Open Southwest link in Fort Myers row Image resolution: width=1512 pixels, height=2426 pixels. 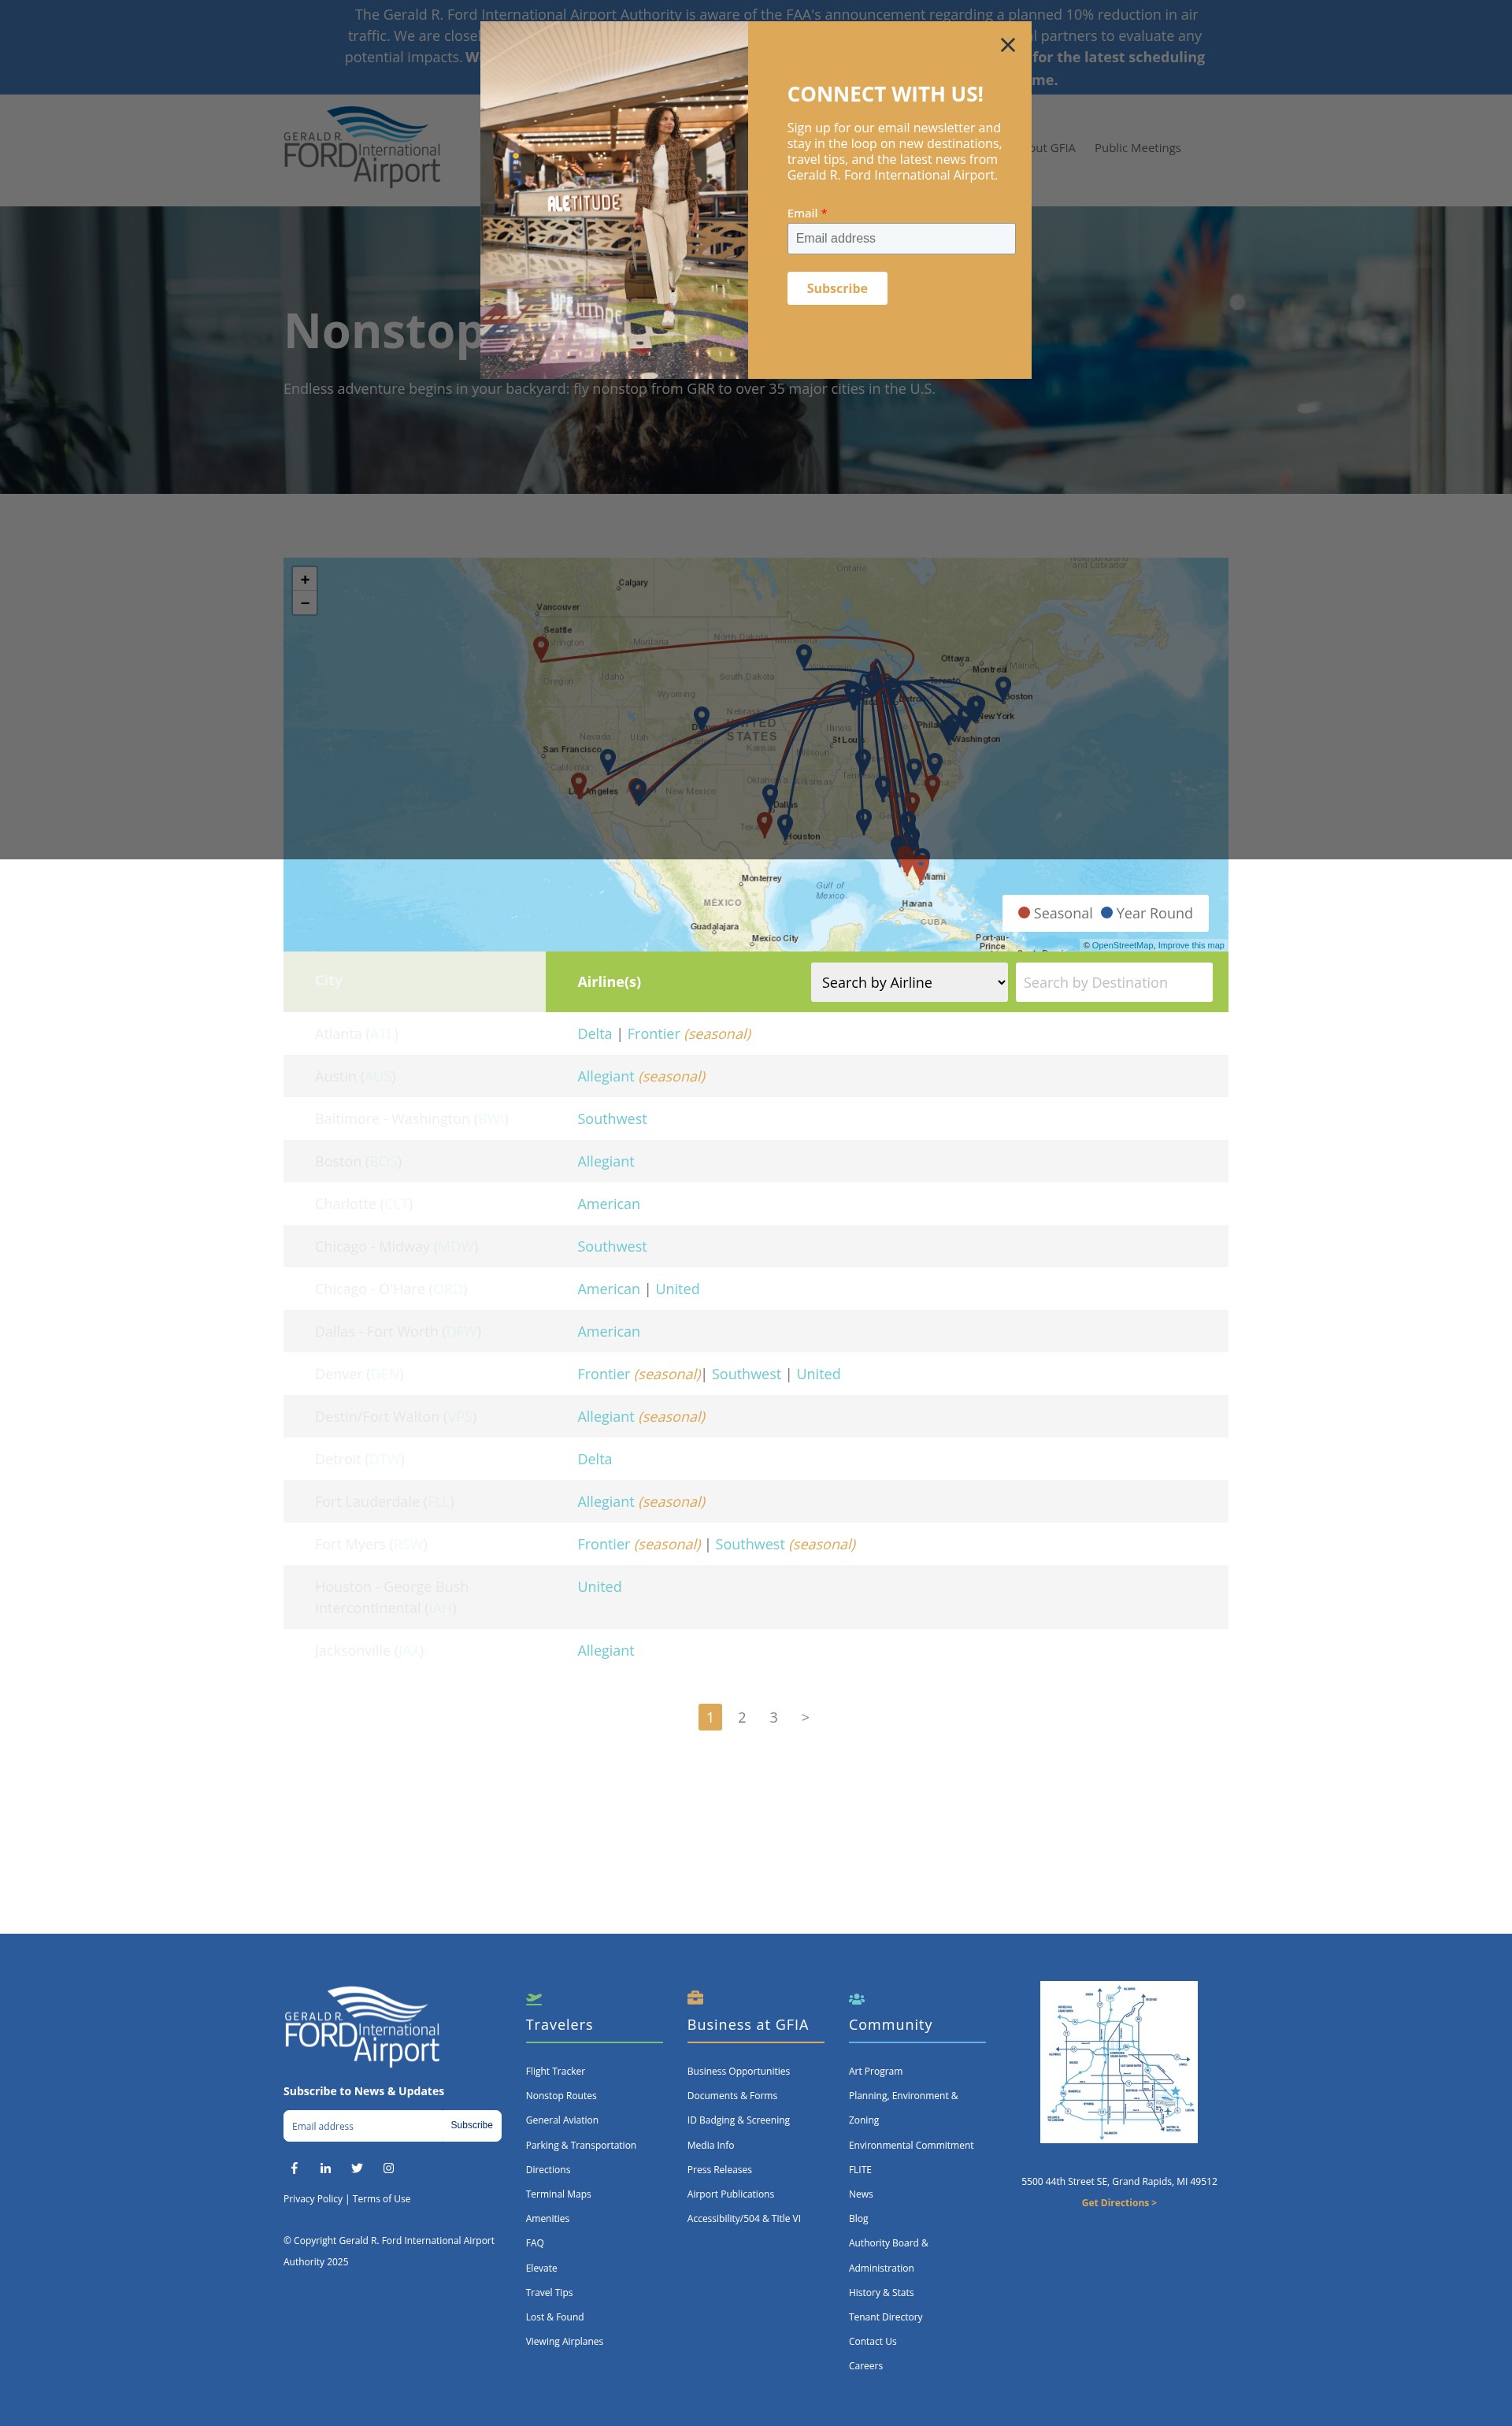pyautogui.click(x=750, y=1544)
